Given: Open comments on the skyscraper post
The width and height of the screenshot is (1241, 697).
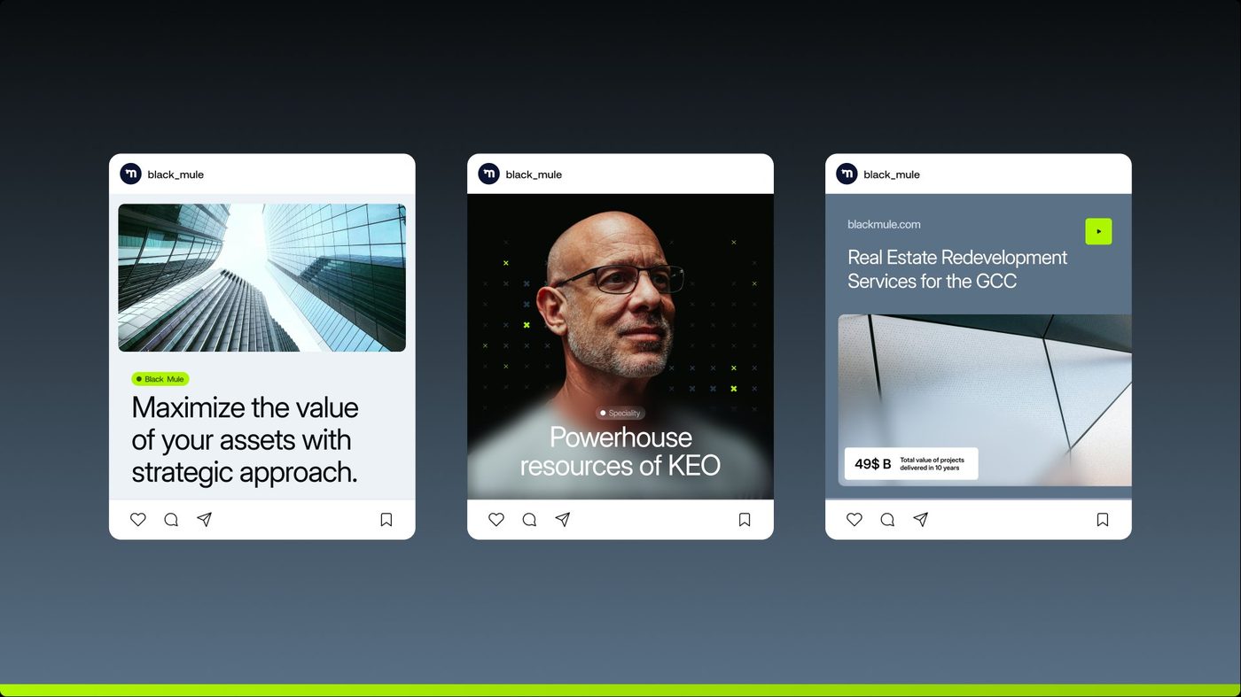Looking at the screenshot, I should coord(171,520).
